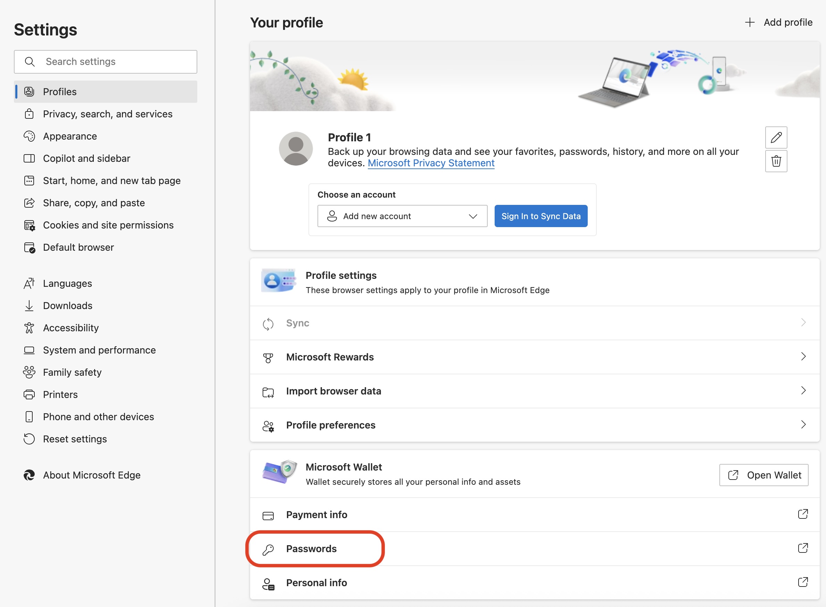Click the Sync arrows icon
The image size is (826, 607).
tap(268, 324)
